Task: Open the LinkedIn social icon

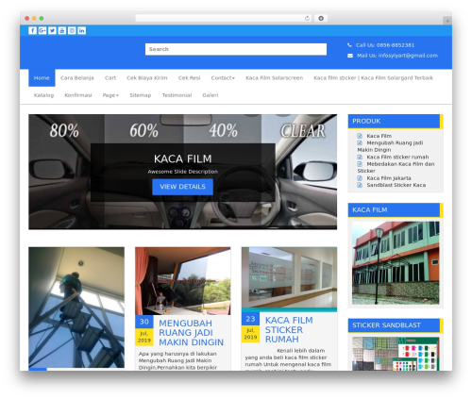Action: (x=82, y=30)
